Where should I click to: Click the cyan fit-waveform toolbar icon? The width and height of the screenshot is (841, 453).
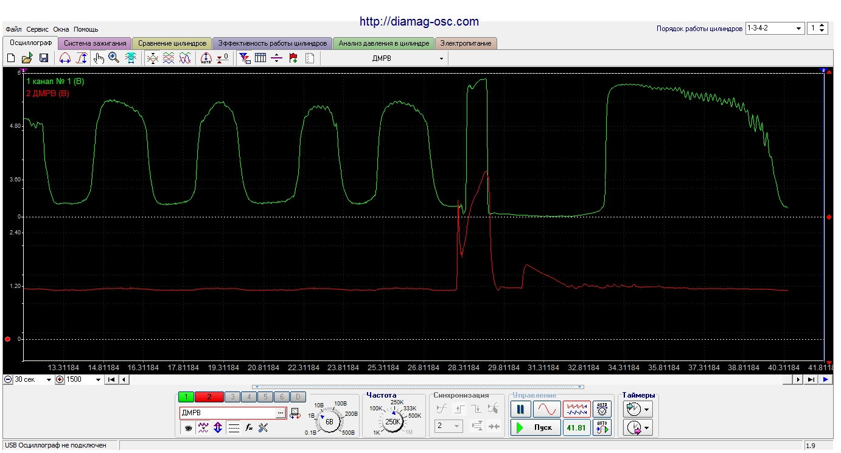click(x=130, y=58)
